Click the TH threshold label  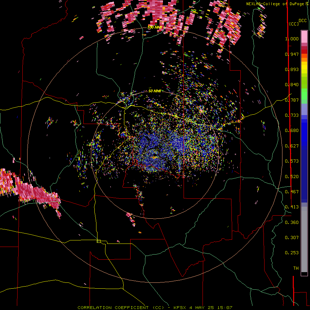click(296, 268)
